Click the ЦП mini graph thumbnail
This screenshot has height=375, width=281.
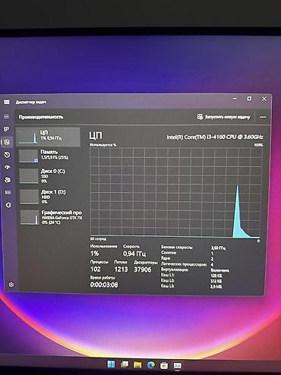click(x=28, y=137)
